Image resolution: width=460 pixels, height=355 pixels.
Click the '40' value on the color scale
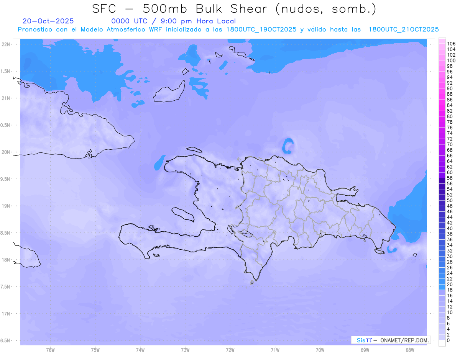point(450,228)
